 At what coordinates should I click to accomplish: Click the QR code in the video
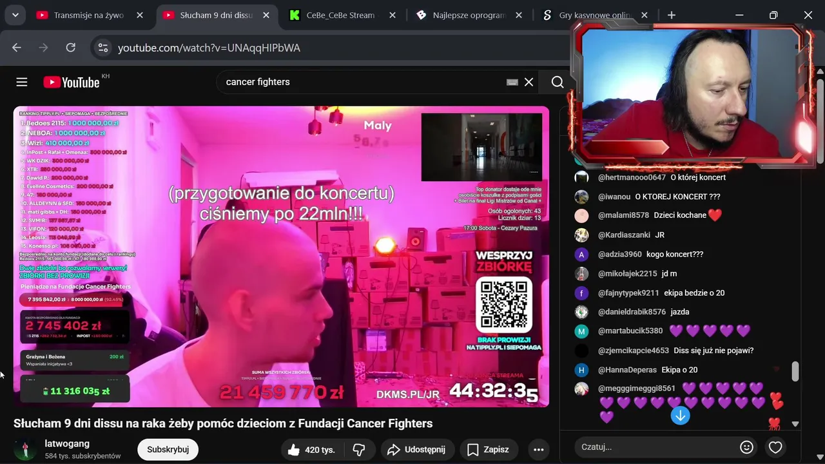point(504,305)
